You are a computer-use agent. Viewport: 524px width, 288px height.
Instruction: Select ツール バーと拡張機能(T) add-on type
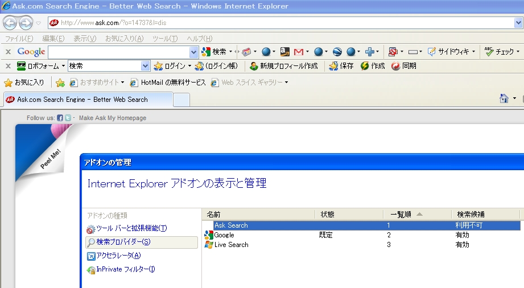pyautogui.click(x=131, y=228)
